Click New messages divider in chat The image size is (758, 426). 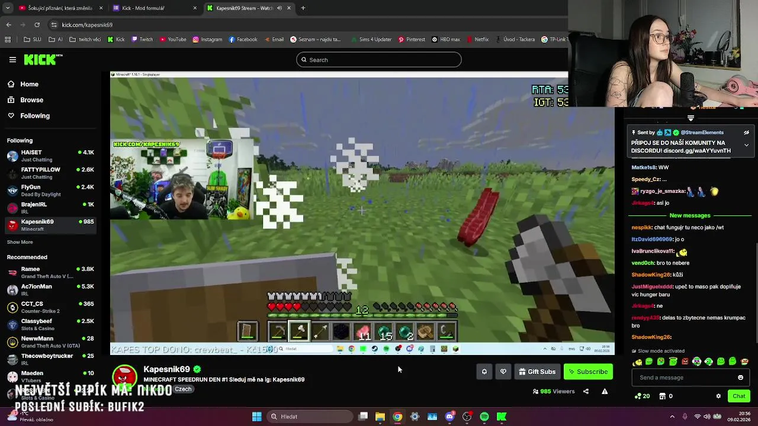[690, 215]
